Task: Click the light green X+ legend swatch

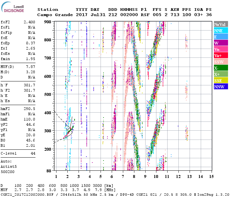Action: point(220,75)
